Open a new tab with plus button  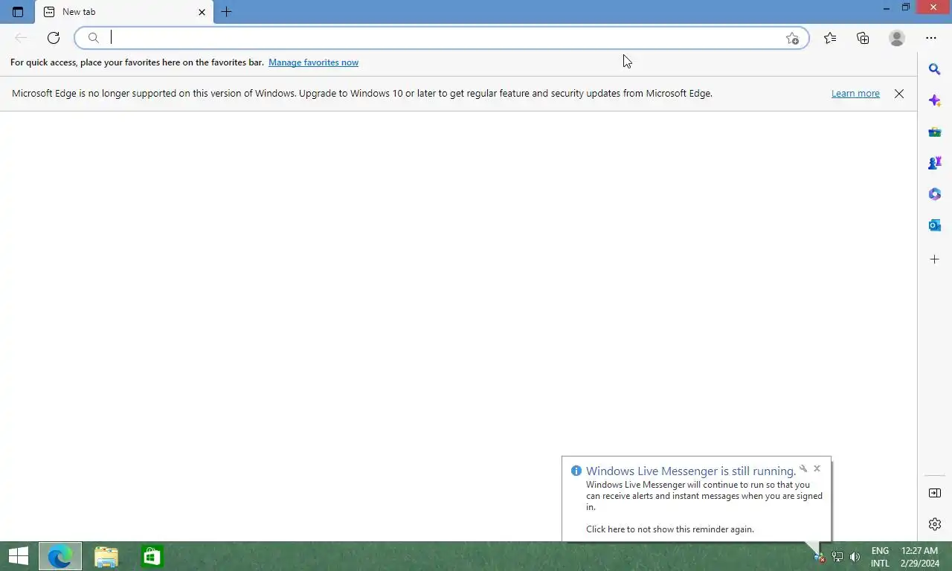(227, 12)
